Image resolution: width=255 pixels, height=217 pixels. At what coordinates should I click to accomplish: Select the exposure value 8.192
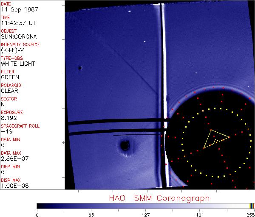[x=9, y=118]
